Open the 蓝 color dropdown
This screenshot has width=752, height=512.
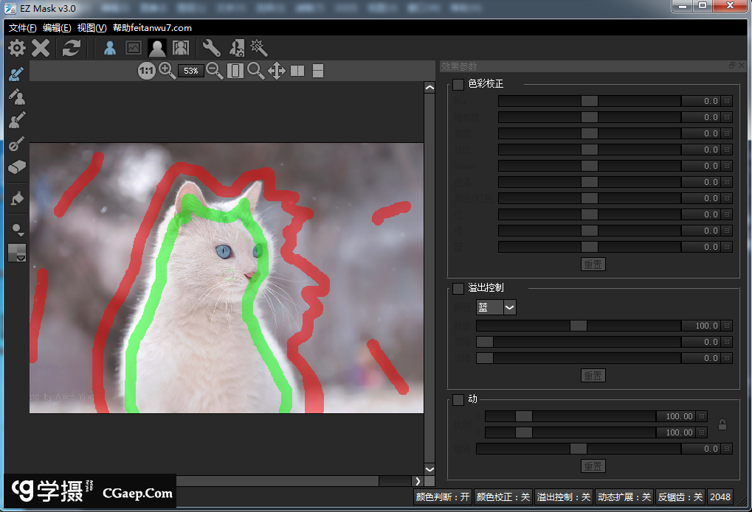[496, 307]
